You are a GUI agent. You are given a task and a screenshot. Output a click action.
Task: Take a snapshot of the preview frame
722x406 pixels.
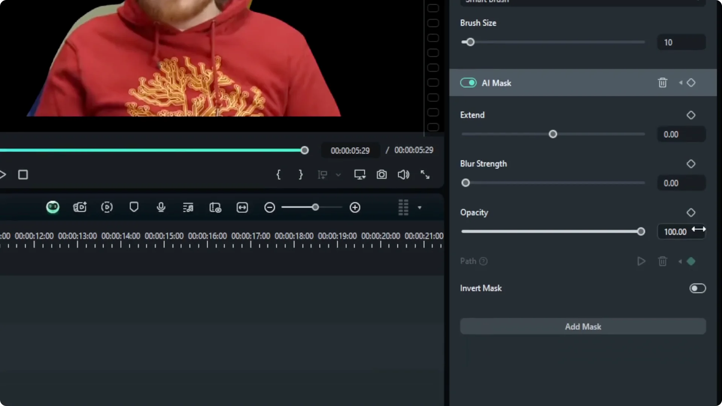coord(382,174)
